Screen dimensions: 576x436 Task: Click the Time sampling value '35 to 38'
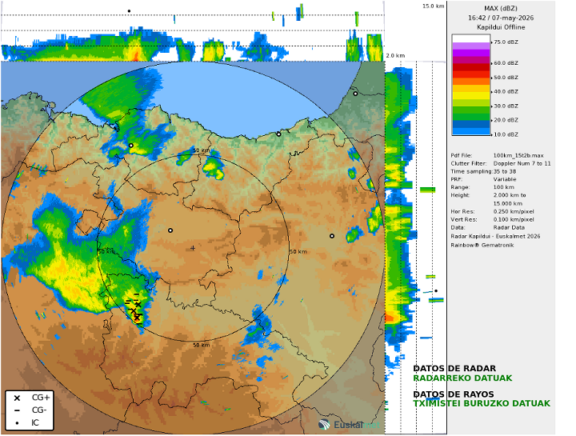(504, 171)
